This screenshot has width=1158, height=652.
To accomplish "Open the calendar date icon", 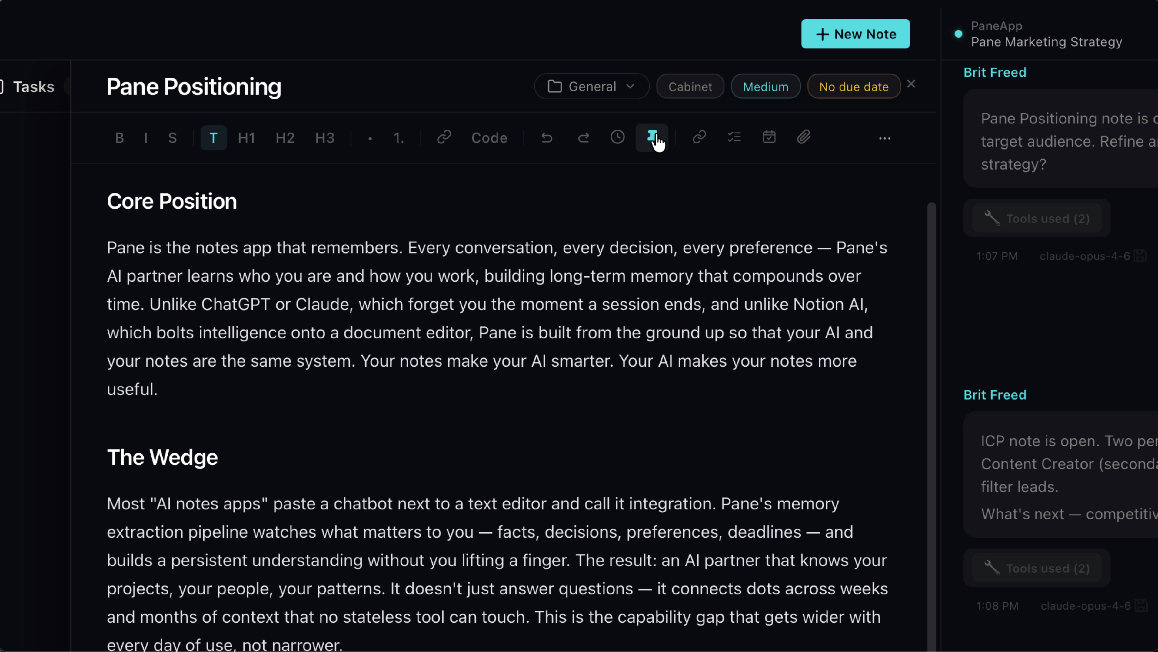I will (769, 137).
